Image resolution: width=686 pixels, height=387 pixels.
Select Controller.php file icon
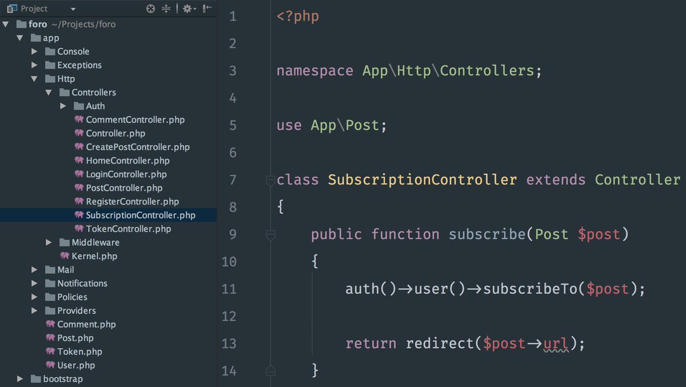tap(79, 133)
